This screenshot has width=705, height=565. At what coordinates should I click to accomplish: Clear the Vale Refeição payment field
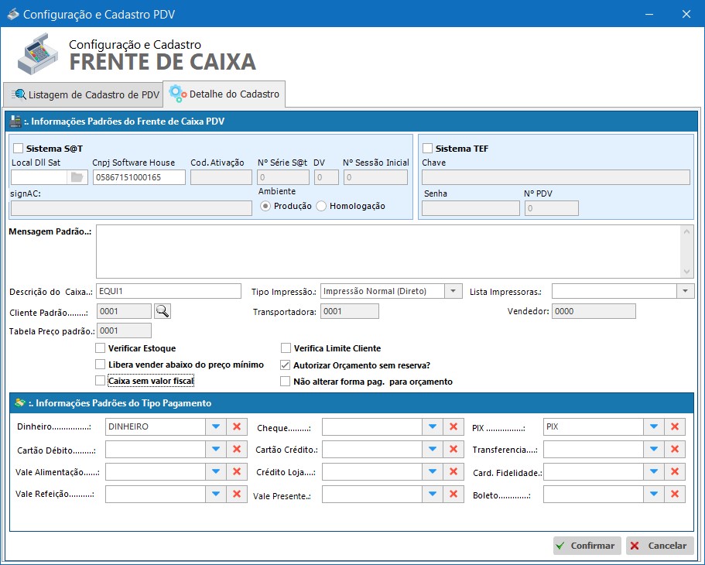coord(235,494)
